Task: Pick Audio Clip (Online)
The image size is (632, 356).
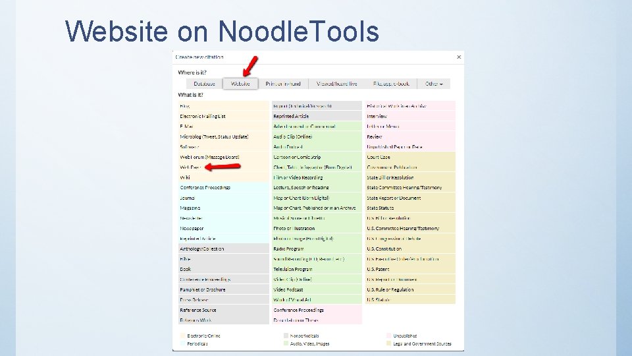Action: coord(317,137)
